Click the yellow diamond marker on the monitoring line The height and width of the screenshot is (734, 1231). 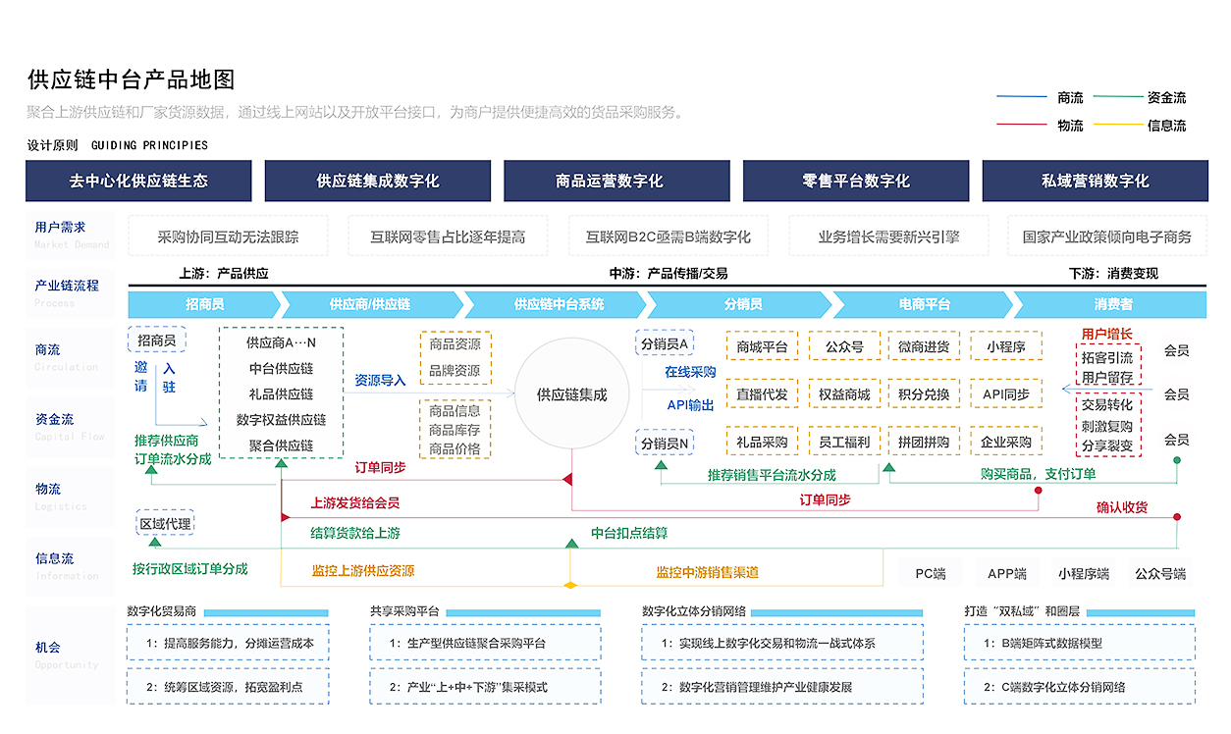(570, 586)
